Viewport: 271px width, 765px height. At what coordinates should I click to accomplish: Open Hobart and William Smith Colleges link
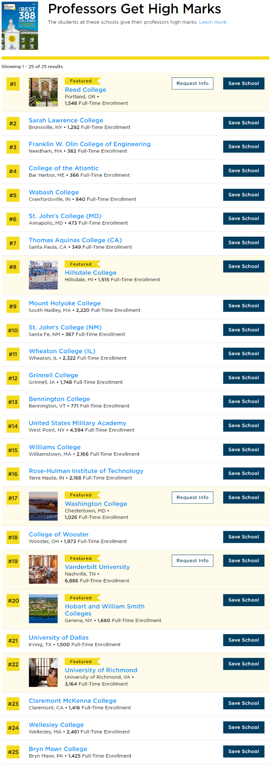click(x=105, y=610)
